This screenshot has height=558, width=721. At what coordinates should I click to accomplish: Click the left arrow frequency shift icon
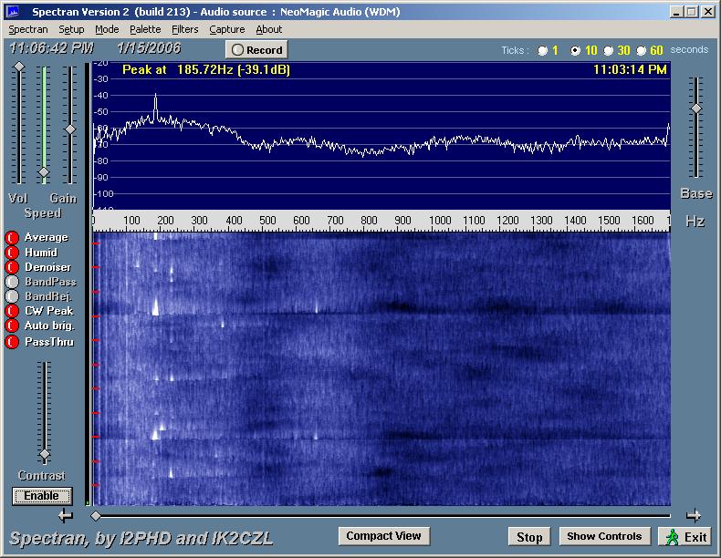click(x=66, y=516)
